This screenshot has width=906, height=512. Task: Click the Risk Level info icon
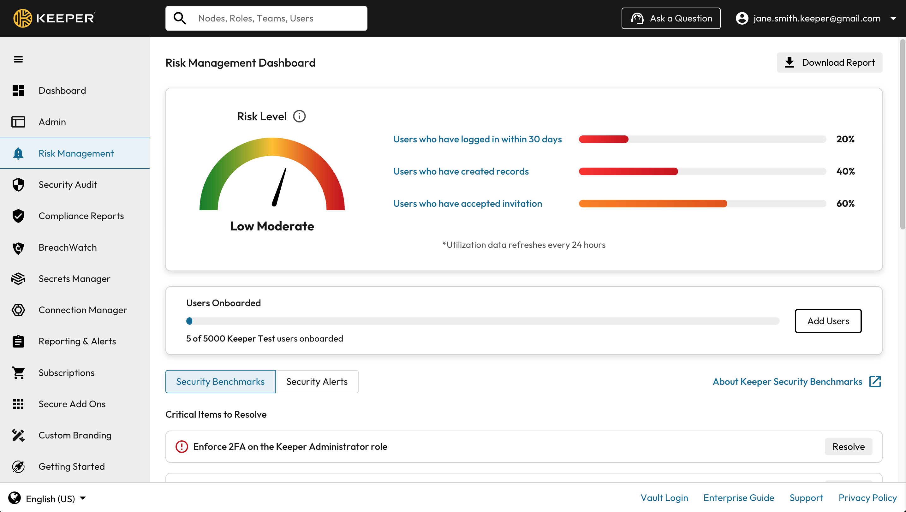coord(299,116)
